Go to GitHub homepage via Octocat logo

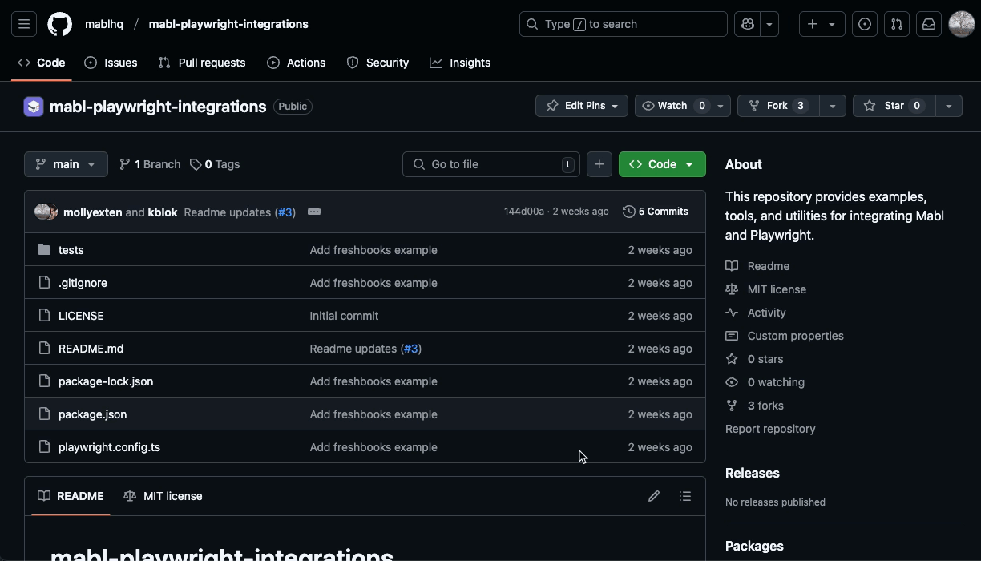59,24
